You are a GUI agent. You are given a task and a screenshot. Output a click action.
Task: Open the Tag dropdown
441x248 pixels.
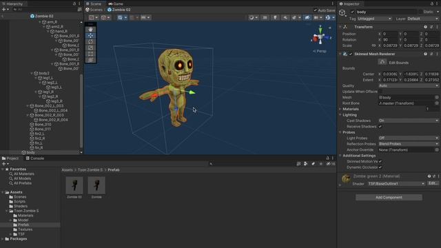(x=374, y=19)
